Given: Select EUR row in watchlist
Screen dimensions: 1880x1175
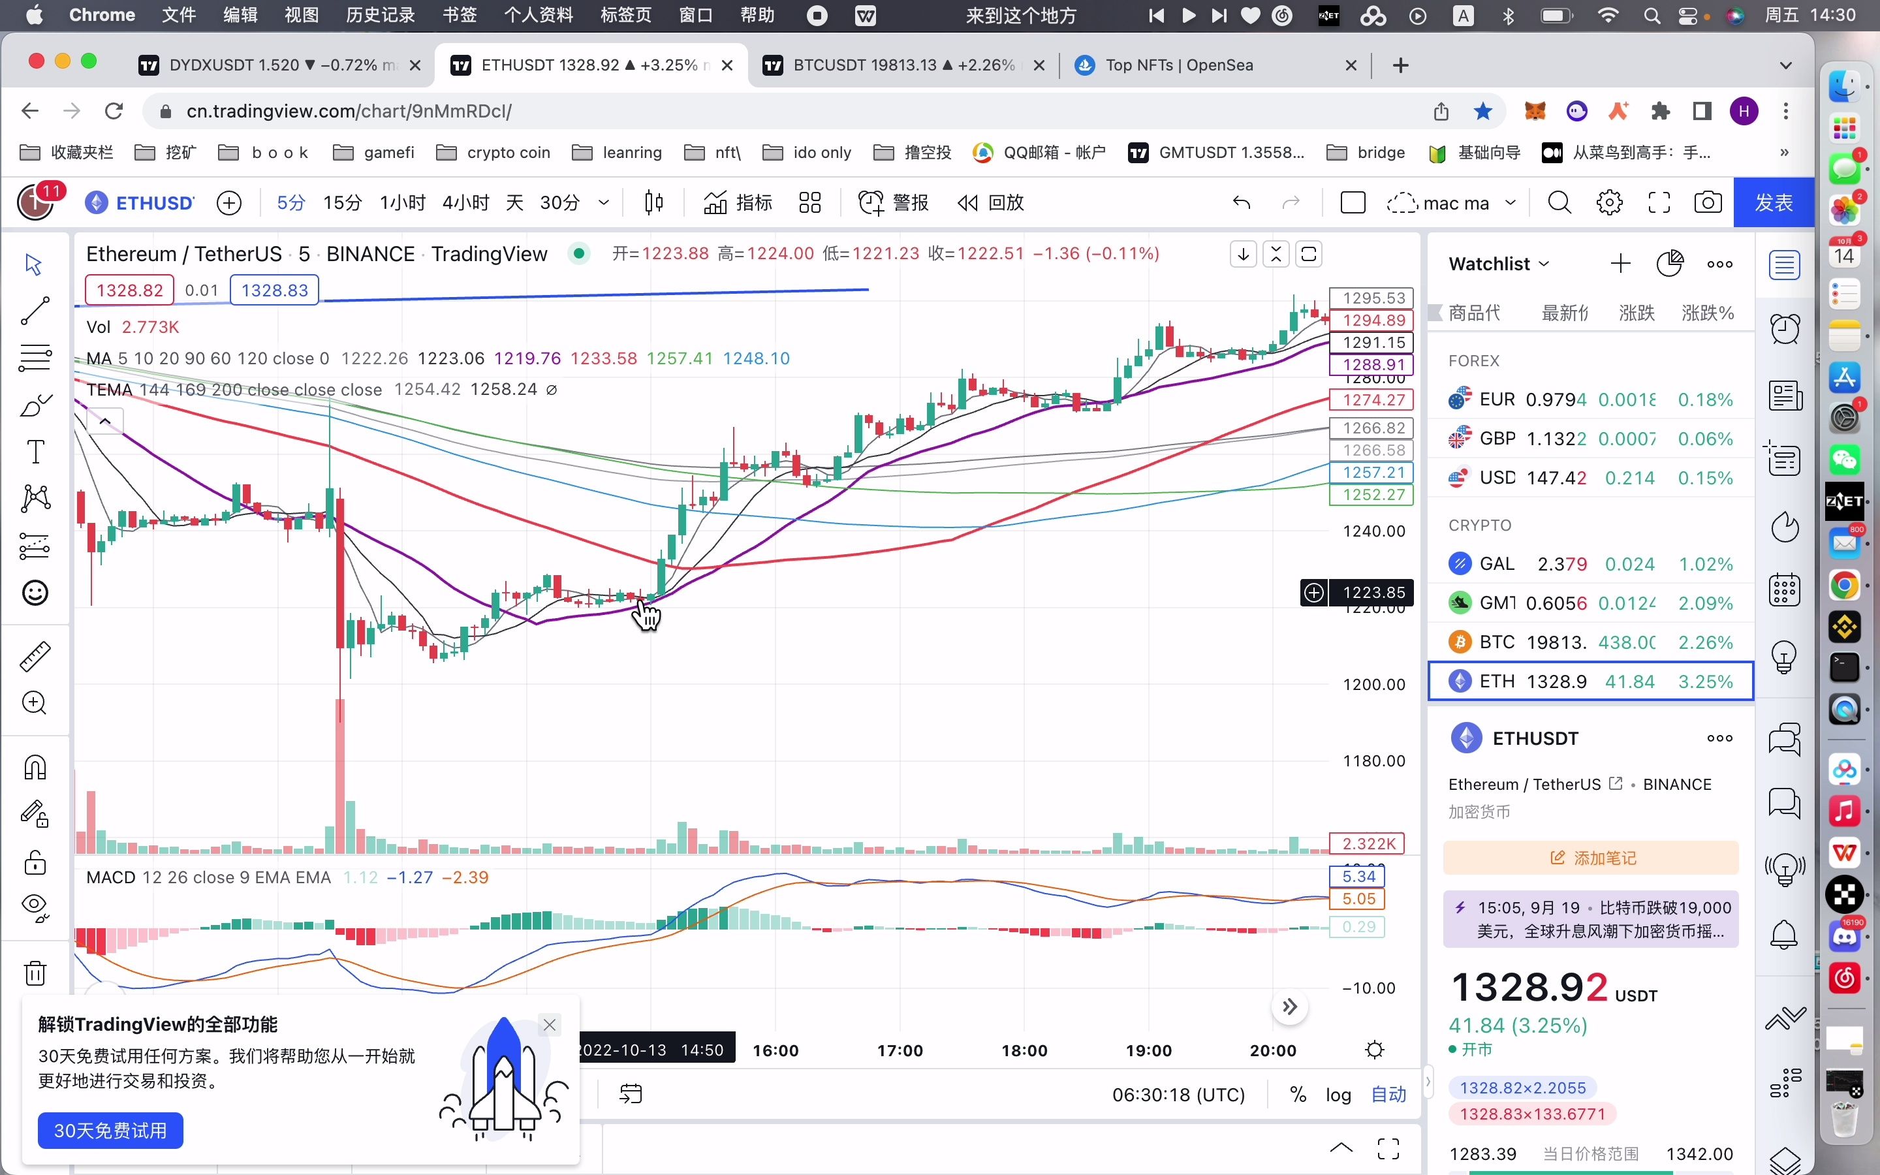Looking at the screenshot, I should (1590, 399).
